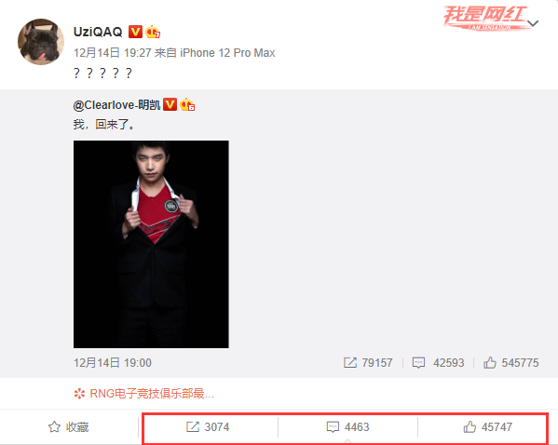The image size is (558, 445).
Task: Open the 12月14日 19:27 post timestamp
Action: 113,53
